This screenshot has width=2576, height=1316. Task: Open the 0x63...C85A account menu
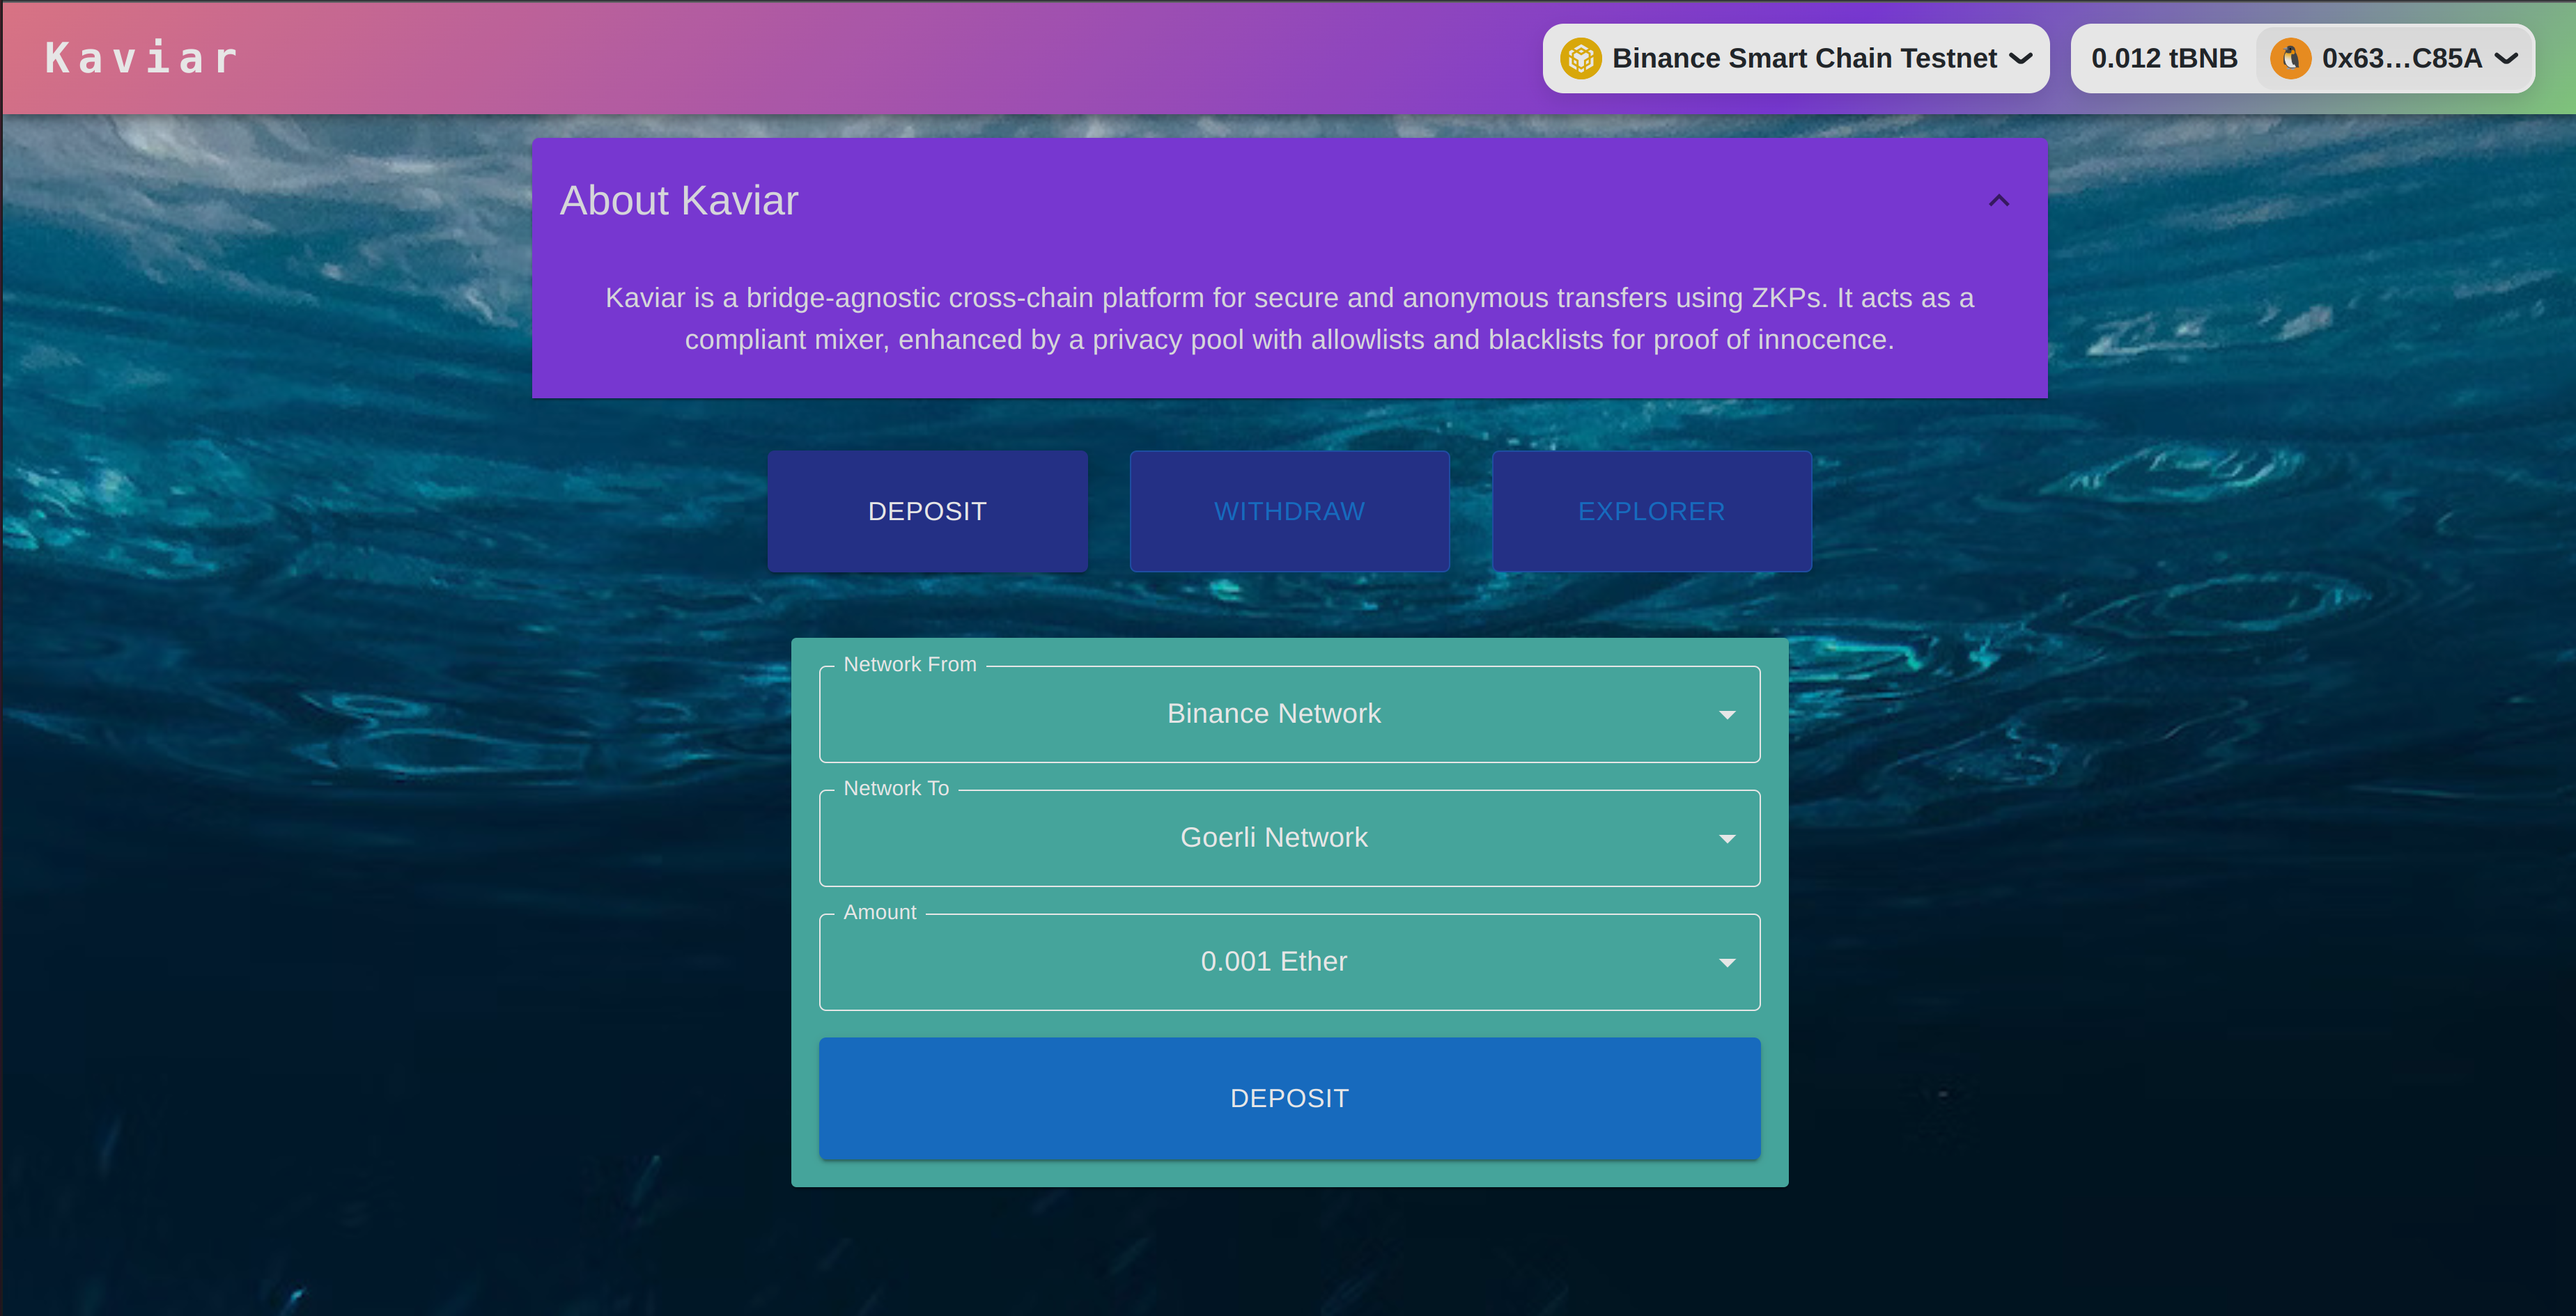(x=2394, y=59)
